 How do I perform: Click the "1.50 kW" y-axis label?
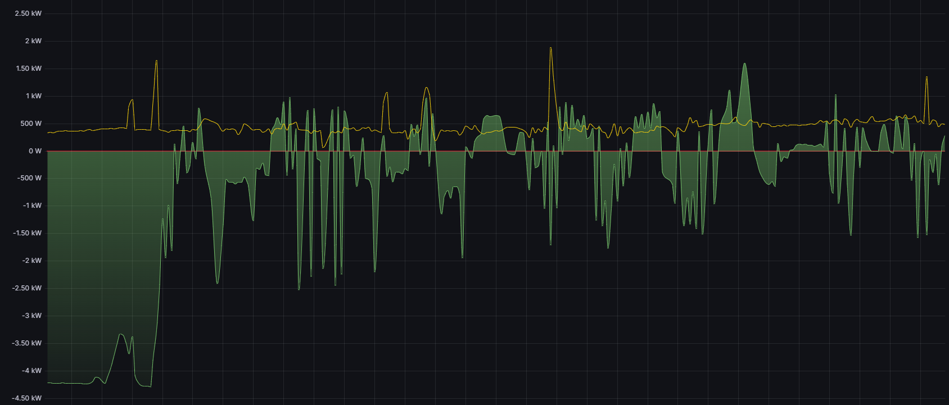coord(29,69)
